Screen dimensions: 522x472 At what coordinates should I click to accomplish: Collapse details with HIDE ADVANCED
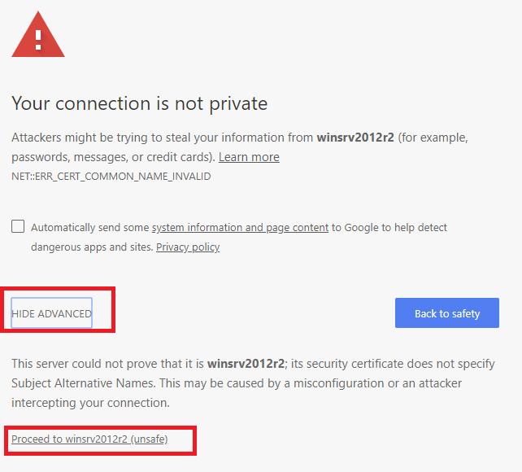click(x=51, y=313)
